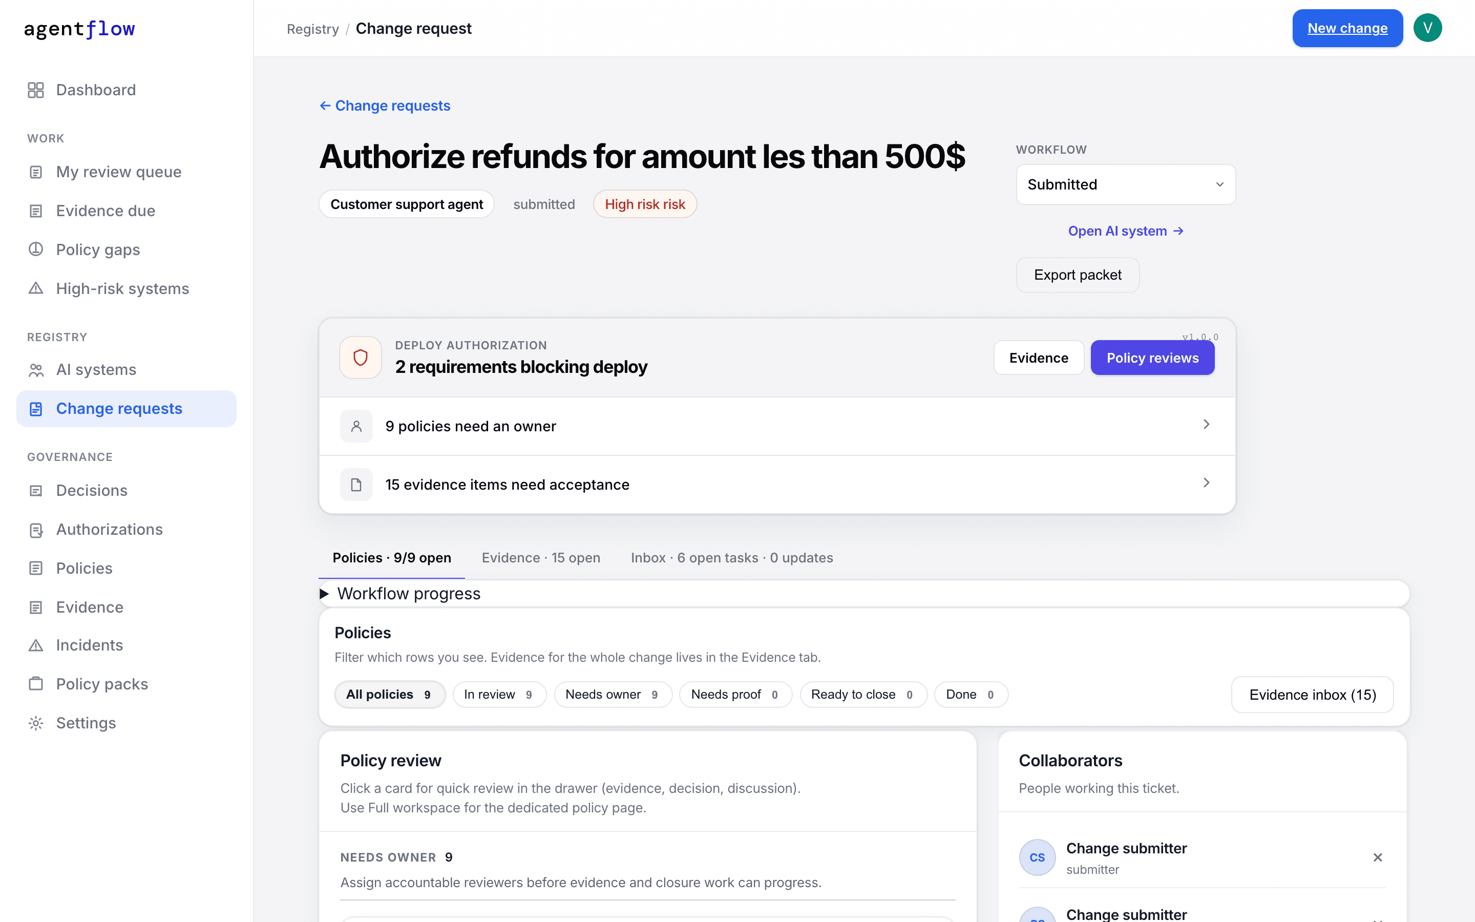Open Policy packs in sidebar
This screenshot has width=1475, height=922.
(127, 684)
